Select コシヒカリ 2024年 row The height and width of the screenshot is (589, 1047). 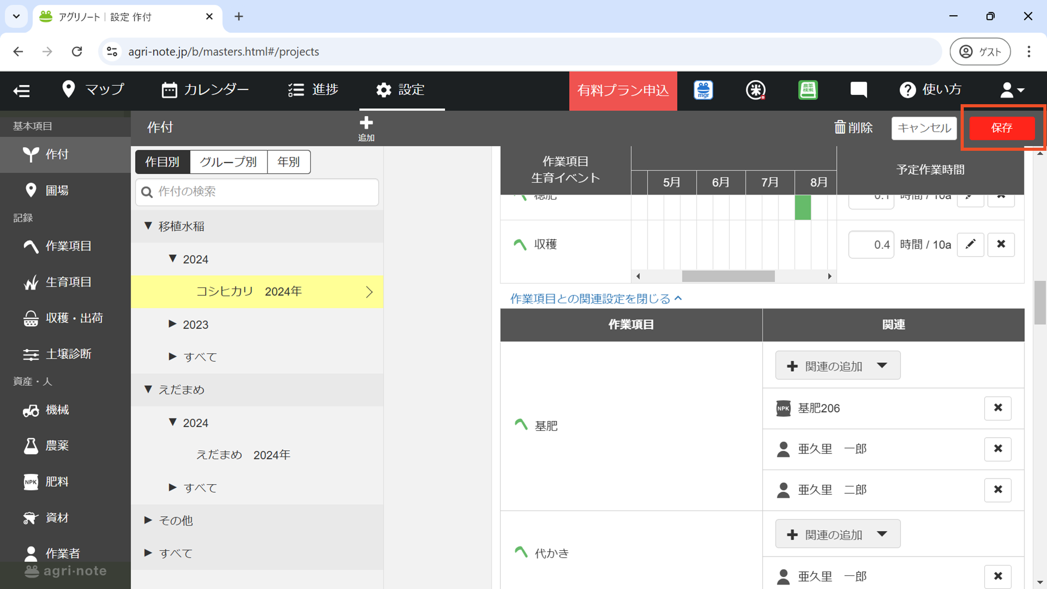click(x=257, y=292)
